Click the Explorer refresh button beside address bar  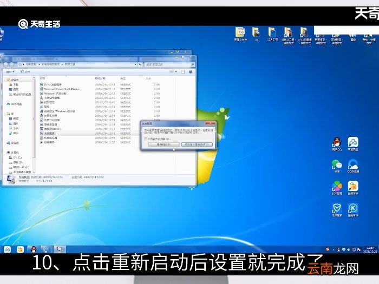coord(140,65)
